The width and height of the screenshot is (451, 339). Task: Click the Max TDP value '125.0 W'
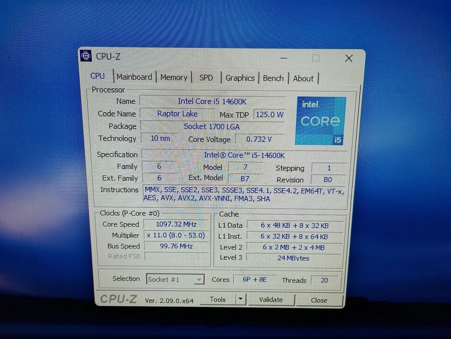click(x=270, y=115)
